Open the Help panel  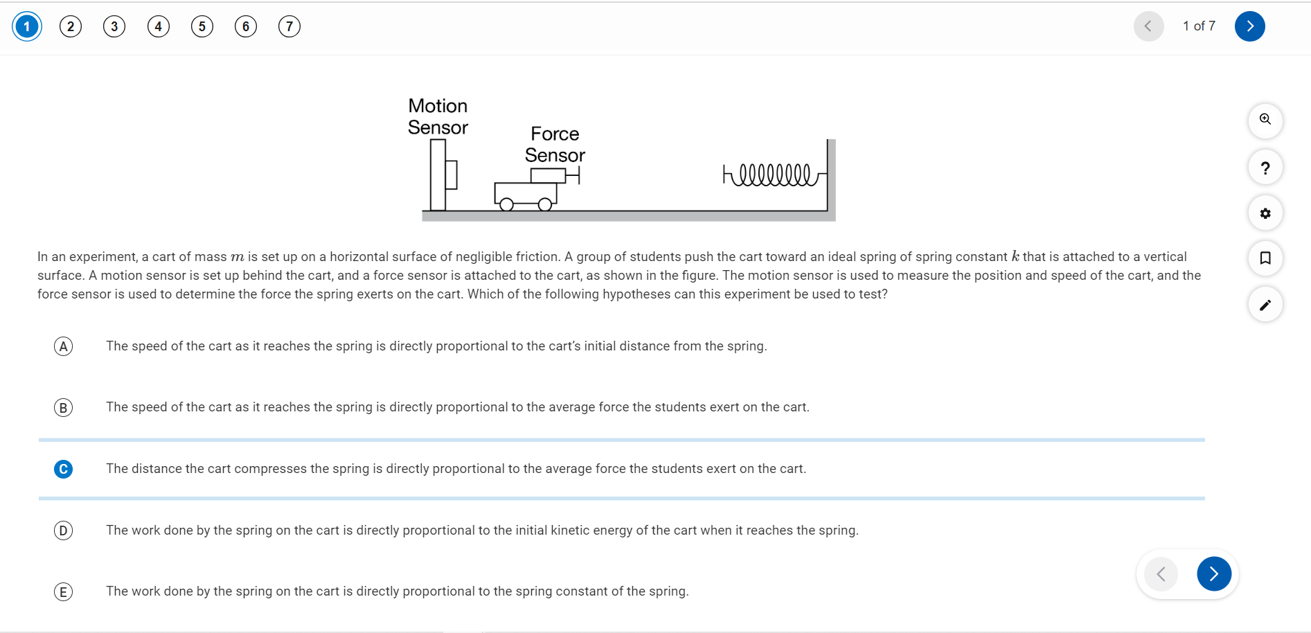pyautogui.click(x=1265, y=167)
